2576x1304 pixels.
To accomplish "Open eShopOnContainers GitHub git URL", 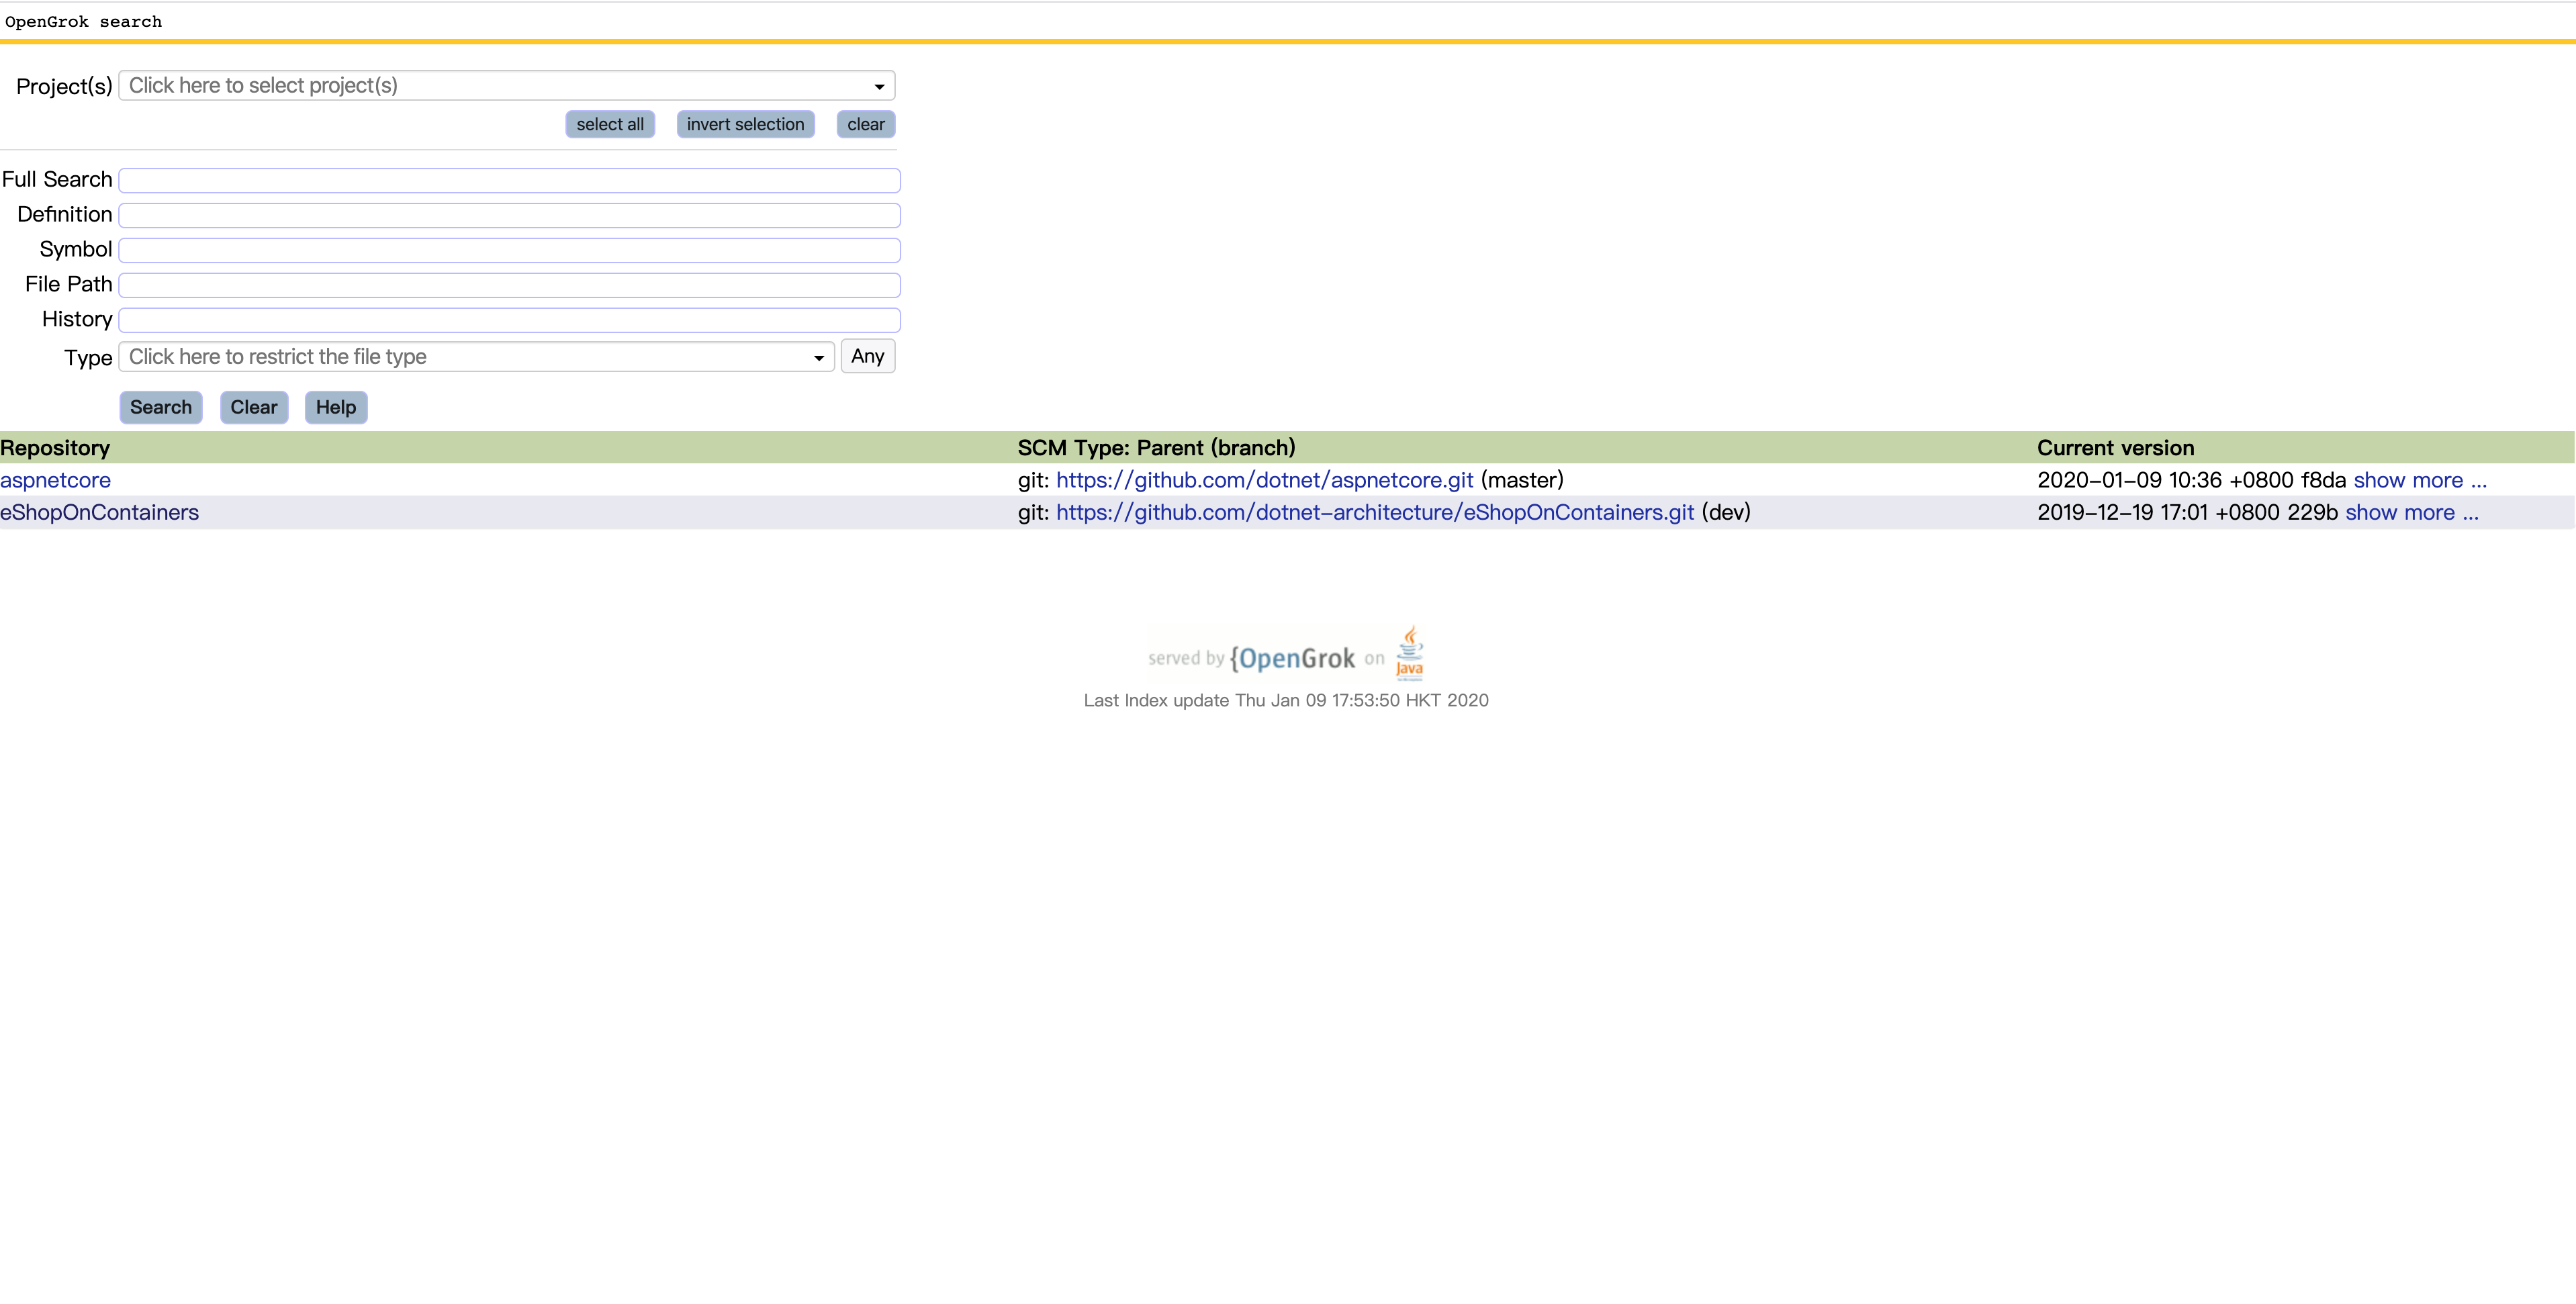I will click(1374, 512).
